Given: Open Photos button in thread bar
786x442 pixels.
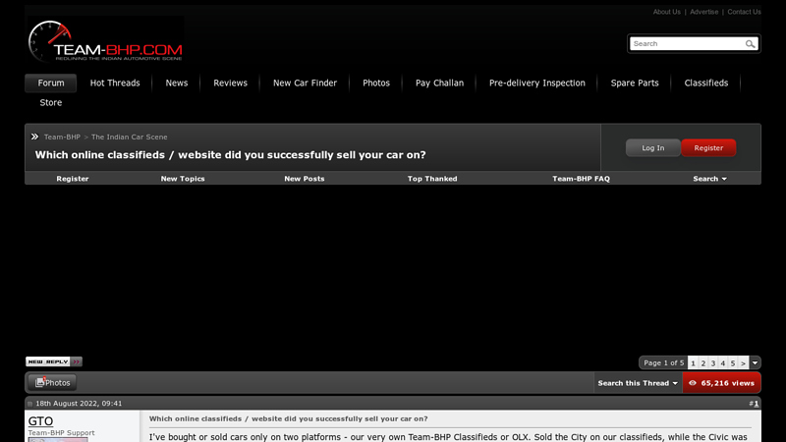Looking at the screenshot, I should coord(52,383).
